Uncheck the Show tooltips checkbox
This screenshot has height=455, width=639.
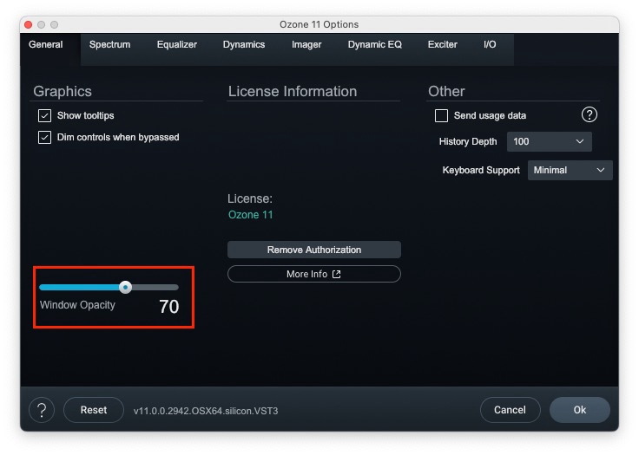pos(45,115)
